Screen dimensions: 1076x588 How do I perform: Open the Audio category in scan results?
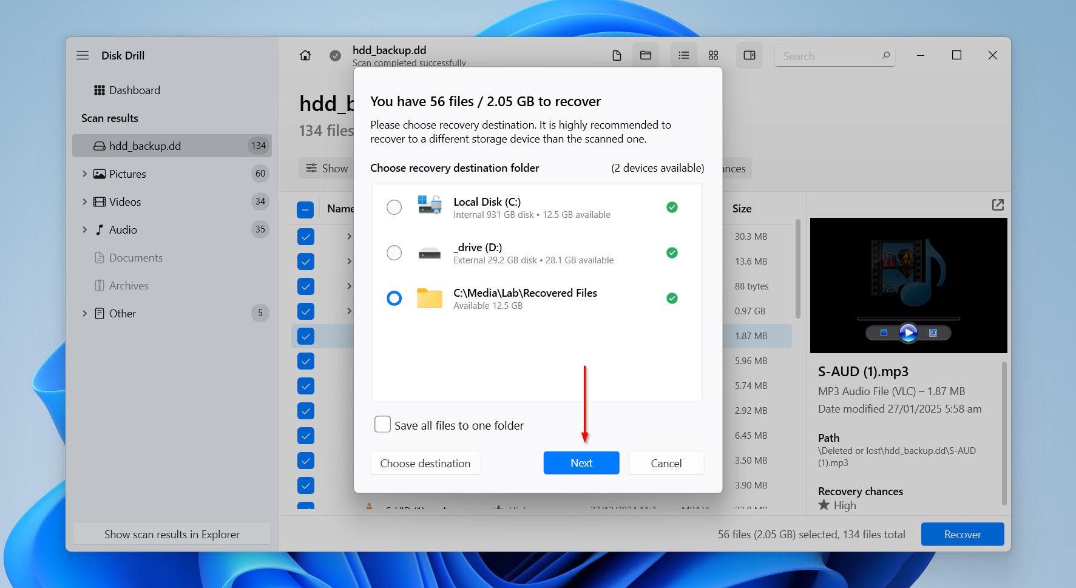coord(123,229)
